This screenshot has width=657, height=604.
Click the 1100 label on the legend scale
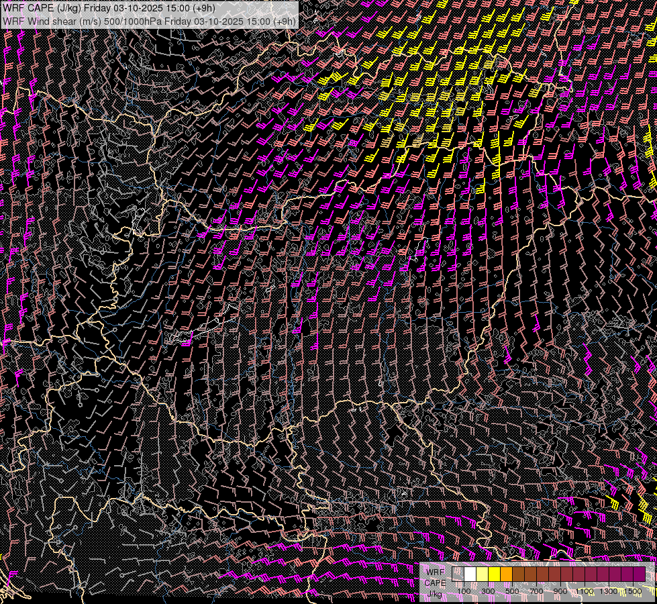coord(585,591)
